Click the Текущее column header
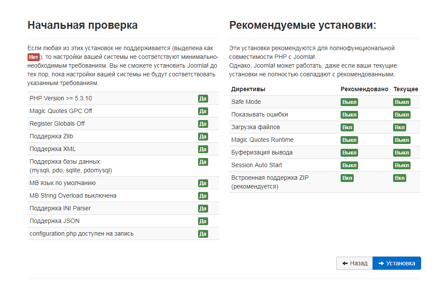446x288 pixels. [406, 89]
